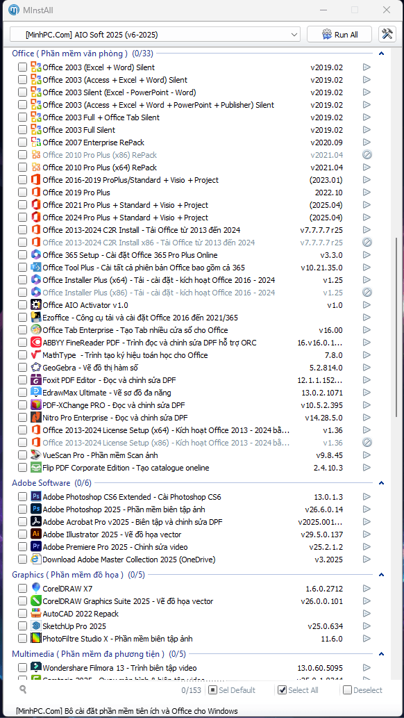Click the play arrow for Office 2003 Full Silent
This screenshot has width=404, height=718.
click(367, 129)
